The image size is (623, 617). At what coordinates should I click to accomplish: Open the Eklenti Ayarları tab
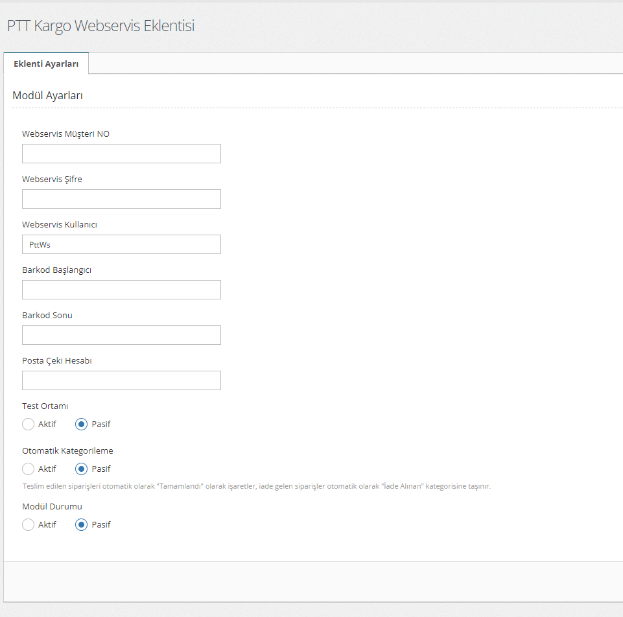click(x=46, y=64)
